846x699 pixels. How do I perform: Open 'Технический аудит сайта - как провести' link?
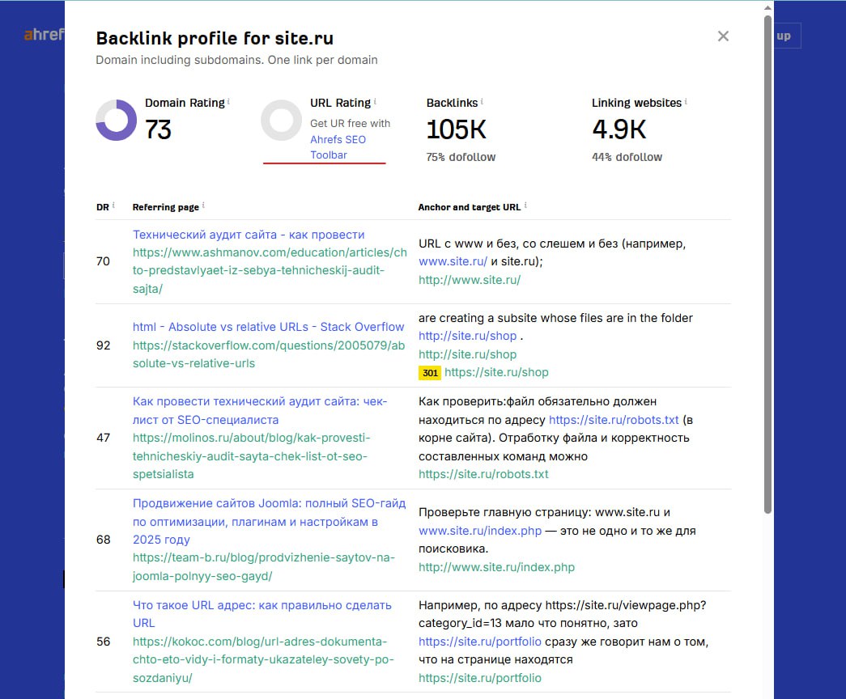[249, 235]
